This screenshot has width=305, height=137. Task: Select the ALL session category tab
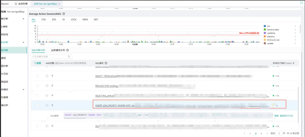pyautogui.click(x=34, y=20)
